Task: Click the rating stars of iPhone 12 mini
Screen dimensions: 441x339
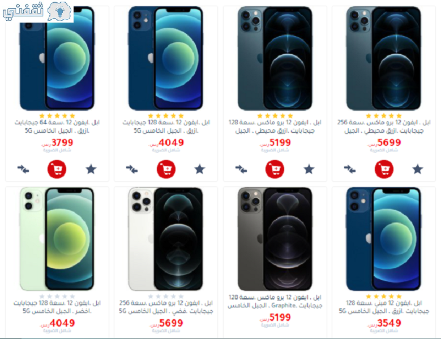Action: [384, 297]
